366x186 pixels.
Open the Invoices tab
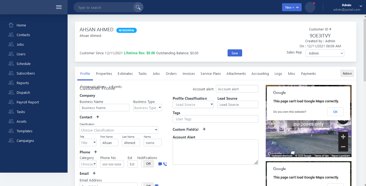tap(188, 73)
